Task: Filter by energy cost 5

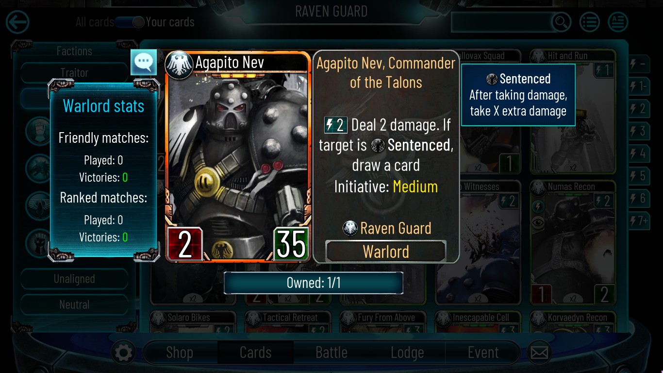Action: [639, 176]
